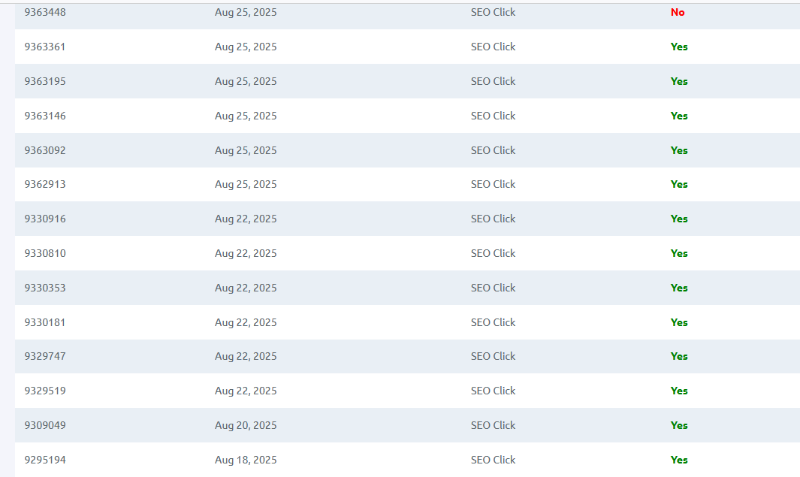Select order ID 9330353
This screenshot has height=477, width=800.
click(45, 288)
